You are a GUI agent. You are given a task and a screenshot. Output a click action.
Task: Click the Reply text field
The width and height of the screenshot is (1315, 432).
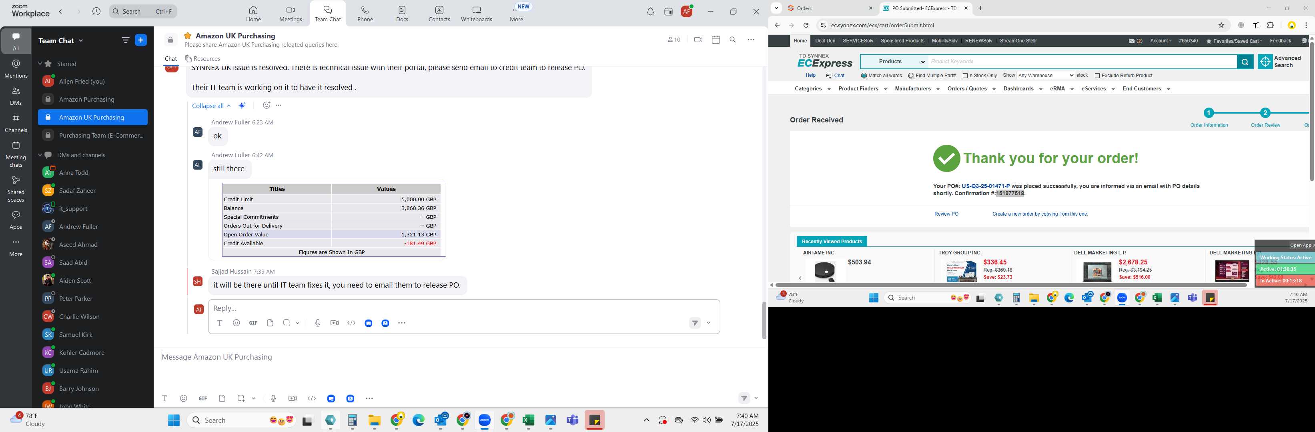coord(463,308)
